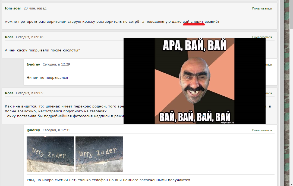Click text line 'Как мне видится, то: шлемак'
The height and width of the screenshot is (186, 293).
click(x=64, y=106)
